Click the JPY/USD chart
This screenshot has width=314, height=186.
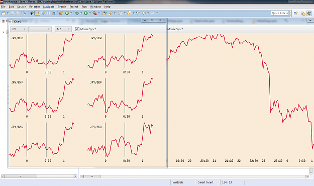coord(42,54)
